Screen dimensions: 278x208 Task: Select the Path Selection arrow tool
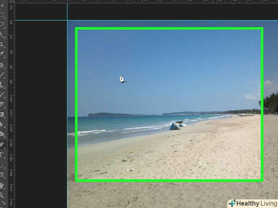coord(2,165)
